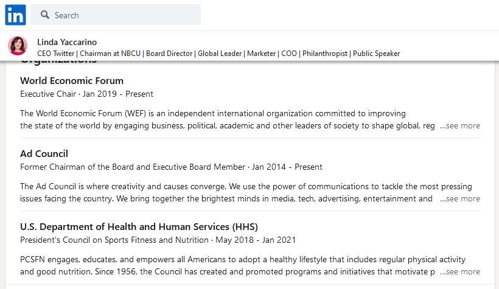Click Former Chairman of the Board role line
This screenshot has height=289, width=499.
click(x=171, y=167)
